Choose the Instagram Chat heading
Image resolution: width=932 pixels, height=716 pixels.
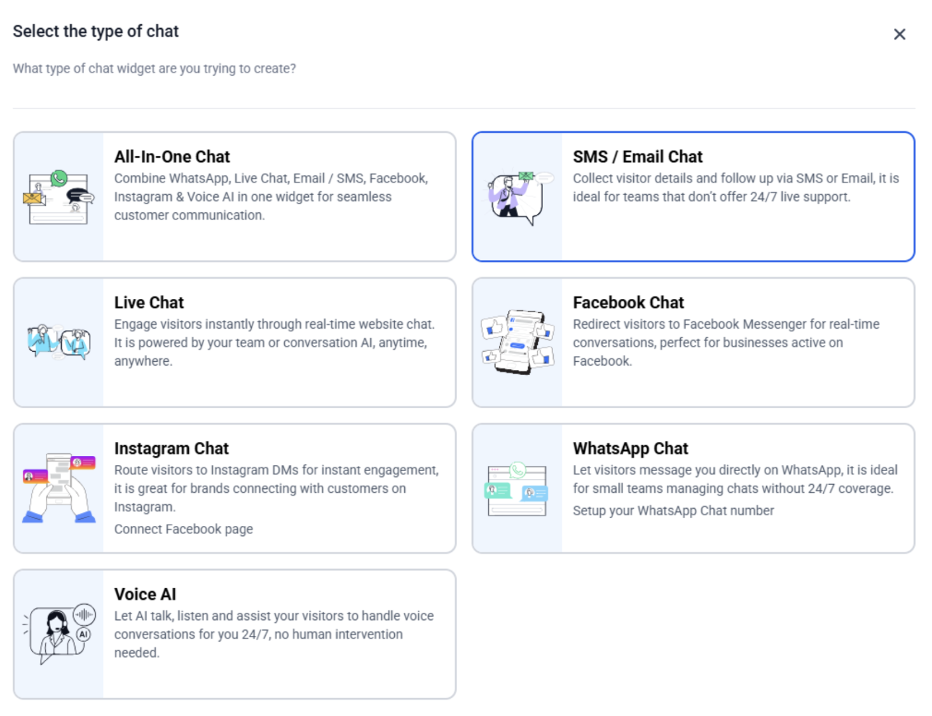[x=171, y=448]
